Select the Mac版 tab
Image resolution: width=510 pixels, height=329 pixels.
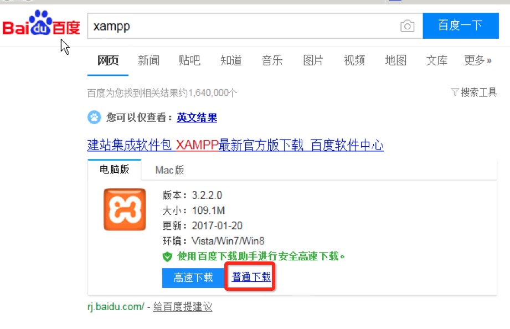click(x=169, y=170)
